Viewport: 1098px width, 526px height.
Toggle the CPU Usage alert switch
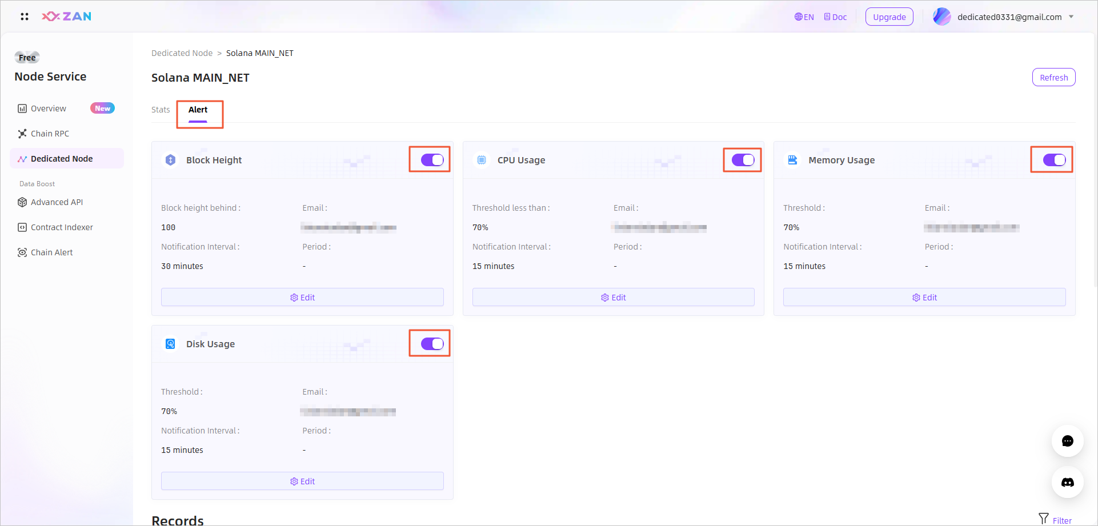pos(743,160)
